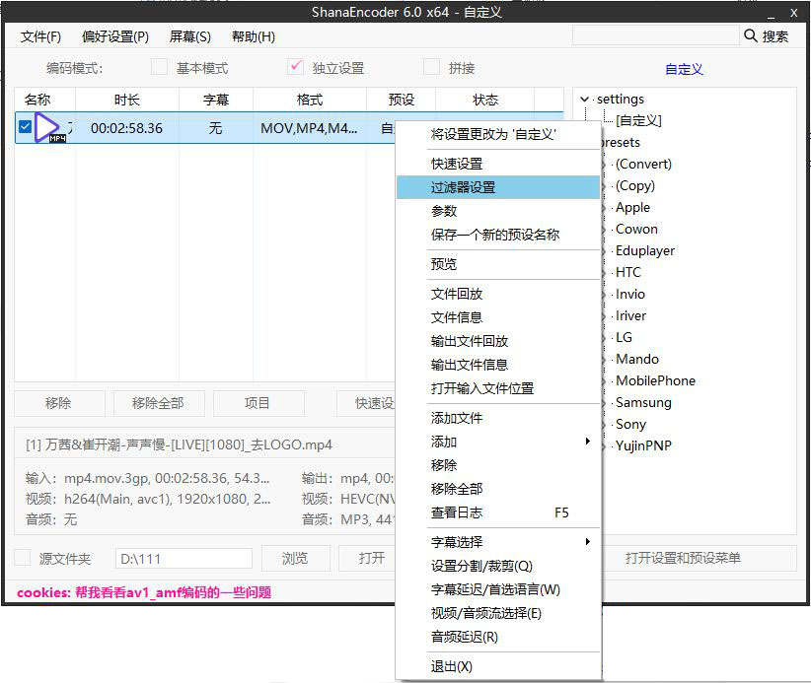Screen dimensions: 811x683
Task: Choose 添加文件 in context menu
Action: pos(498,418)
